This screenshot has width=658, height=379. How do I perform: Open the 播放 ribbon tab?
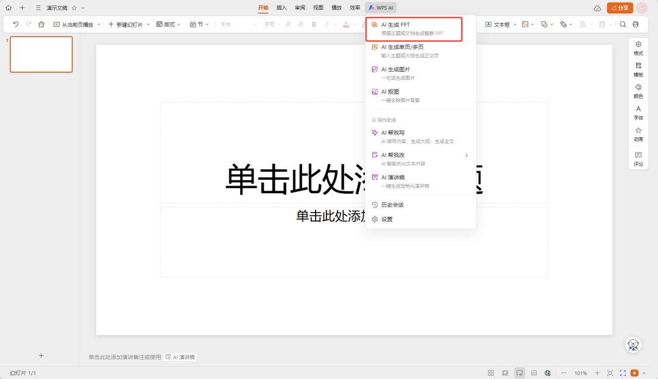(x=336, y=8)
